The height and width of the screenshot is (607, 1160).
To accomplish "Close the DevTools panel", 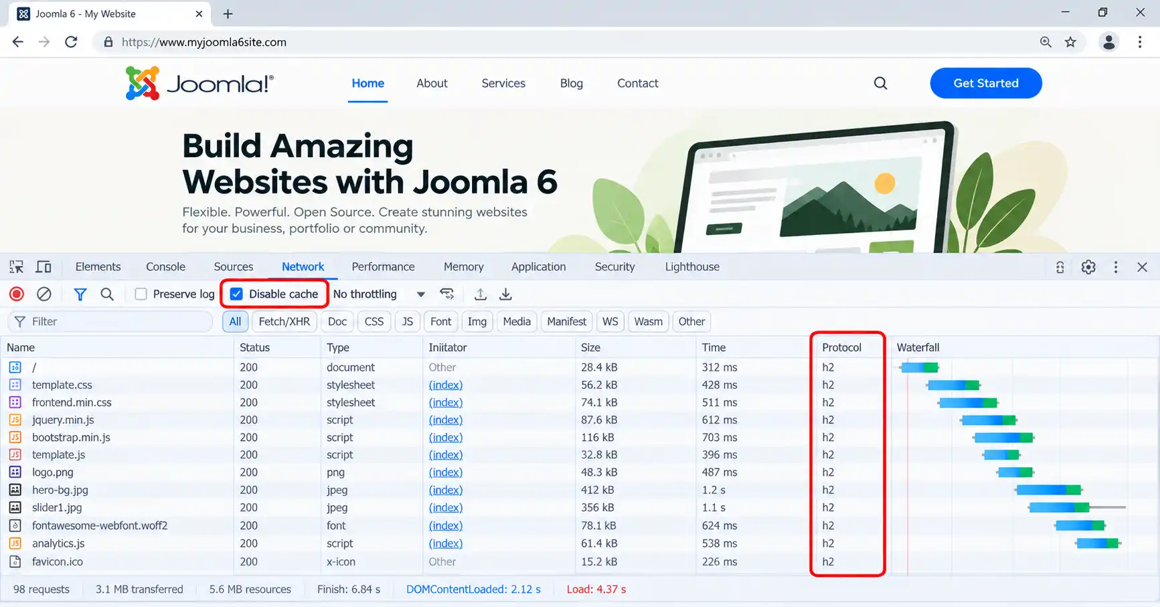I will point(1143,267).
